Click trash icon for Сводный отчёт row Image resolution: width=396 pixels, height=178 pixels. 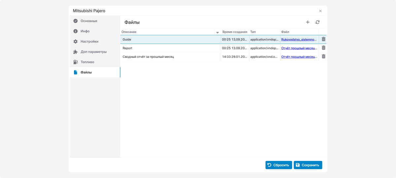(323, 56)
